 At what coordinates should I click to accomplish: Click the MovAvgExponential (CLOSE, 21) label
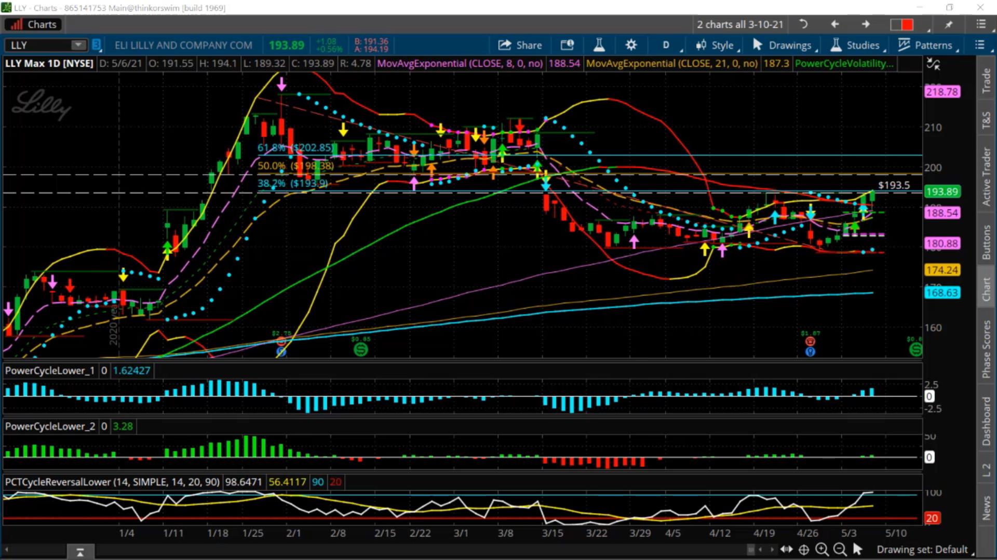pos(672,63)
